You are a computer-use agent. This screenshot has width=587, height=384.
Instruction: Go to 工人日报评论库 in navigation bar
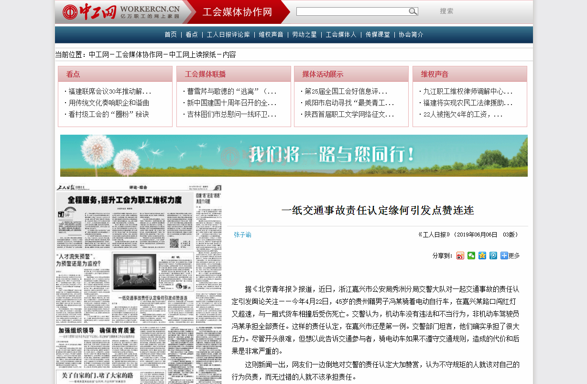tap(228, 34)
